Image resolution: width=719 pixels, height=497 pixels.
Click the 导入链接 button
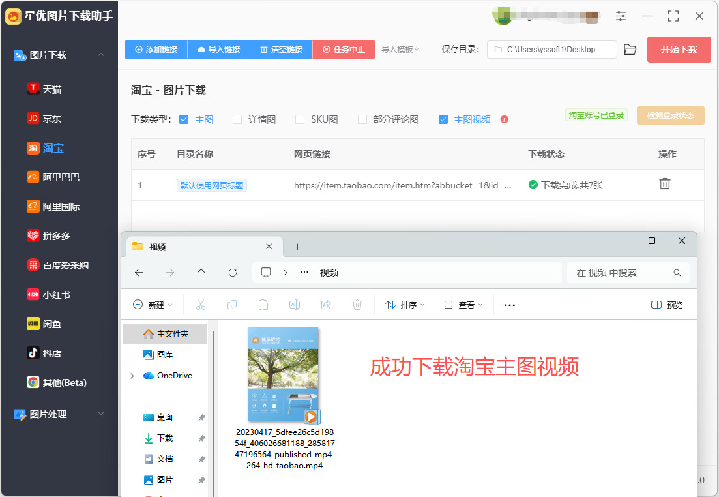pos(219,49)
